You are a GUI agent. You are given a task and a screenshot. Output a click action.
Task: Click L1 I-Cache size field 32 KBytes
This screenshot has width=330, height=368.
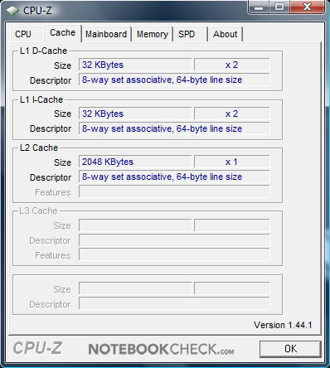tap(135, 114)
